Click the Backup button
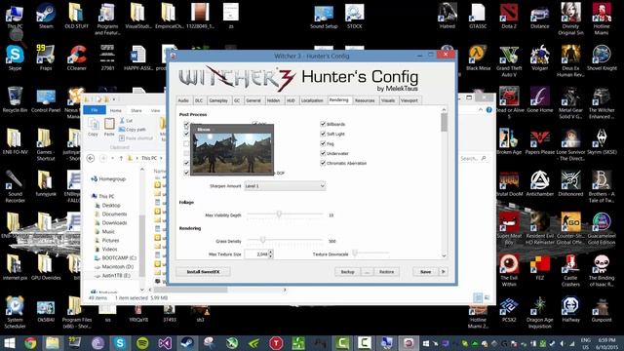624x351 pixels. tap(347, 272)
